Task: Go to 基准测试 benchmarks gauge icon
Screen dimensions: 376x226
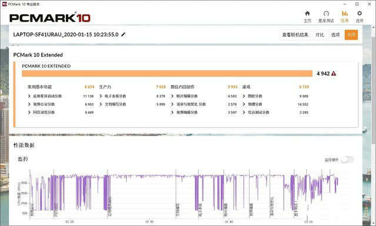Action: [x=326, y=14]
